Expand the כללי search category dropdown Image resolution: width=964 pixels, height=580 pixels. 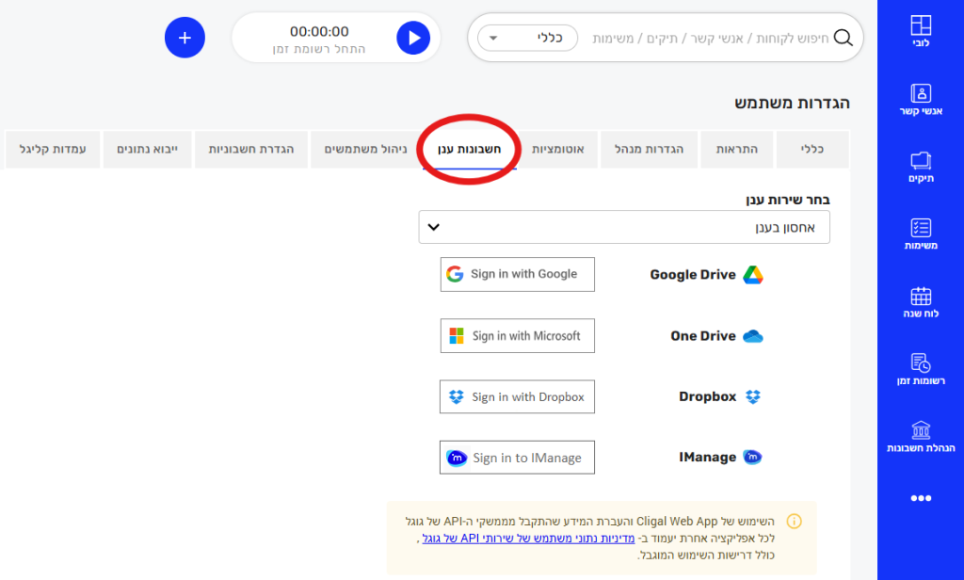tap(527, 38)
